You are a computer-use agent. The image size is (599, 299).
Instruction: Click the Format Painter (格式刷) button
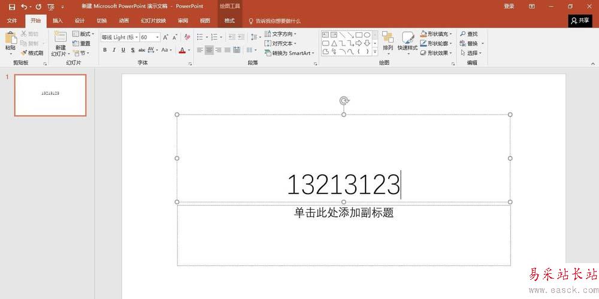[x=32, y=53]
